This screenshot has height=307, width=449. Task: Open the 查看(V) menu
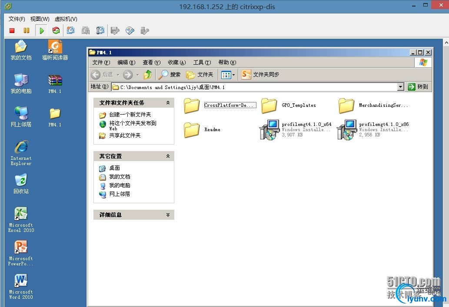pyautogui.click(x=152, y=63)
